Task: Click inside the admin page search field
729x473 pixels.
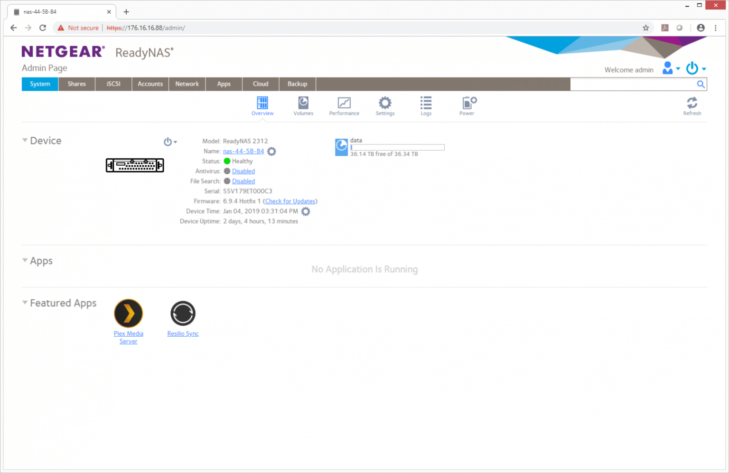Action: click(x=633, y=84)
